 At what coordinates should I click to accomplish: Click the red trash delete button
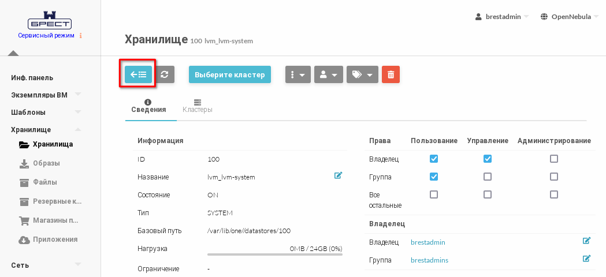[391, 74]
